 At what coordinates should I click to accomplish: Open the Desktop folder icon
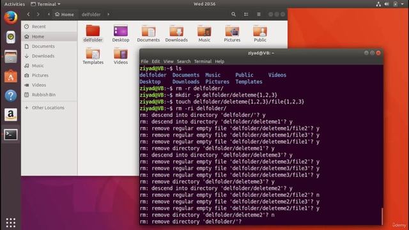click(x=121, y=33)
